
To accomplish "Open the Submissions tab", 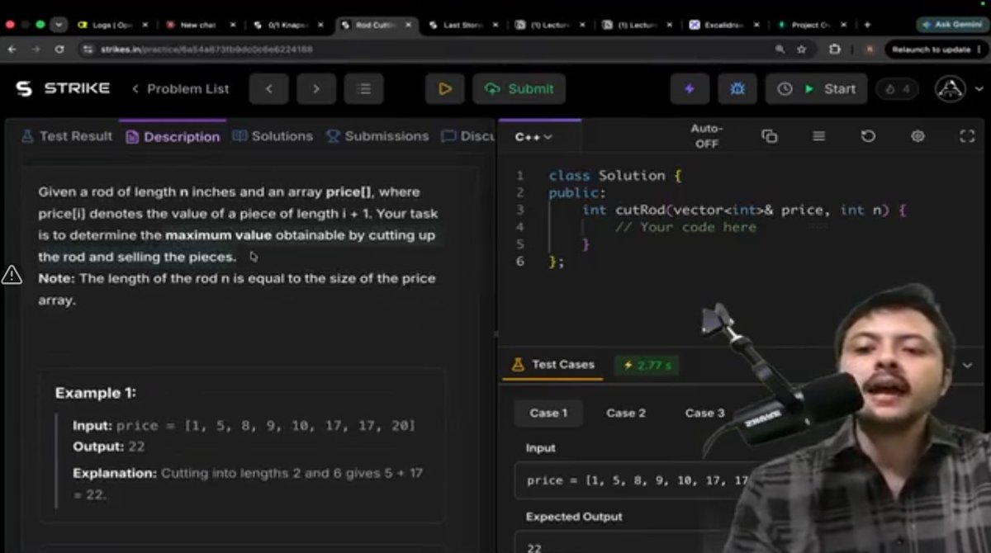I will coord(377,136).
